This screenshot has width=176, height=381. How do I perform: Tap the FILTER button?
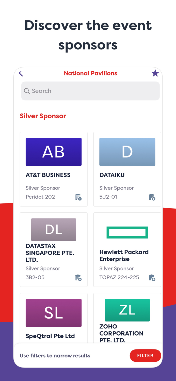(x=145, y=356)
